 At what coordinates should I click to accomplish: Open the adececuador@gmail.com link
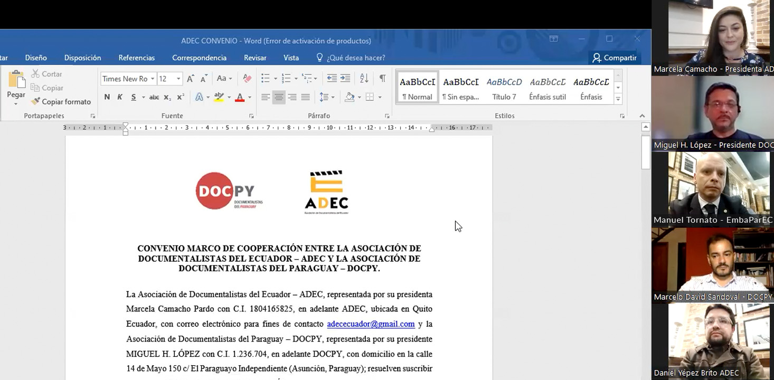tap(371, 324)
